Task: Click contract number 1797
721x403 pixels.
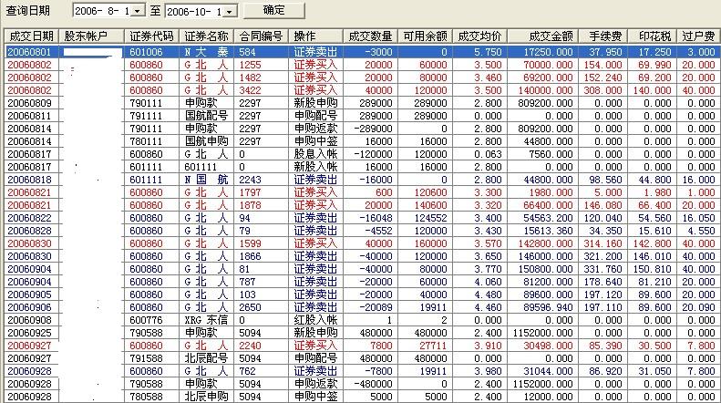Action: point(250,192)
